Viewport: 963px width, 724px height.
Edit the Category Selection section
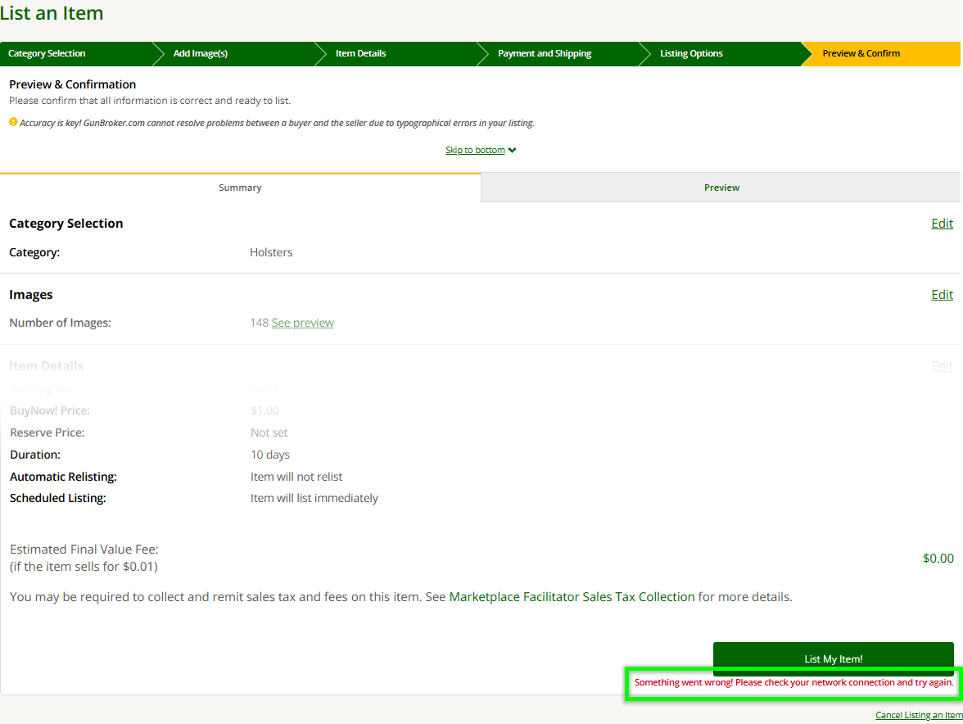pos(942,223)
